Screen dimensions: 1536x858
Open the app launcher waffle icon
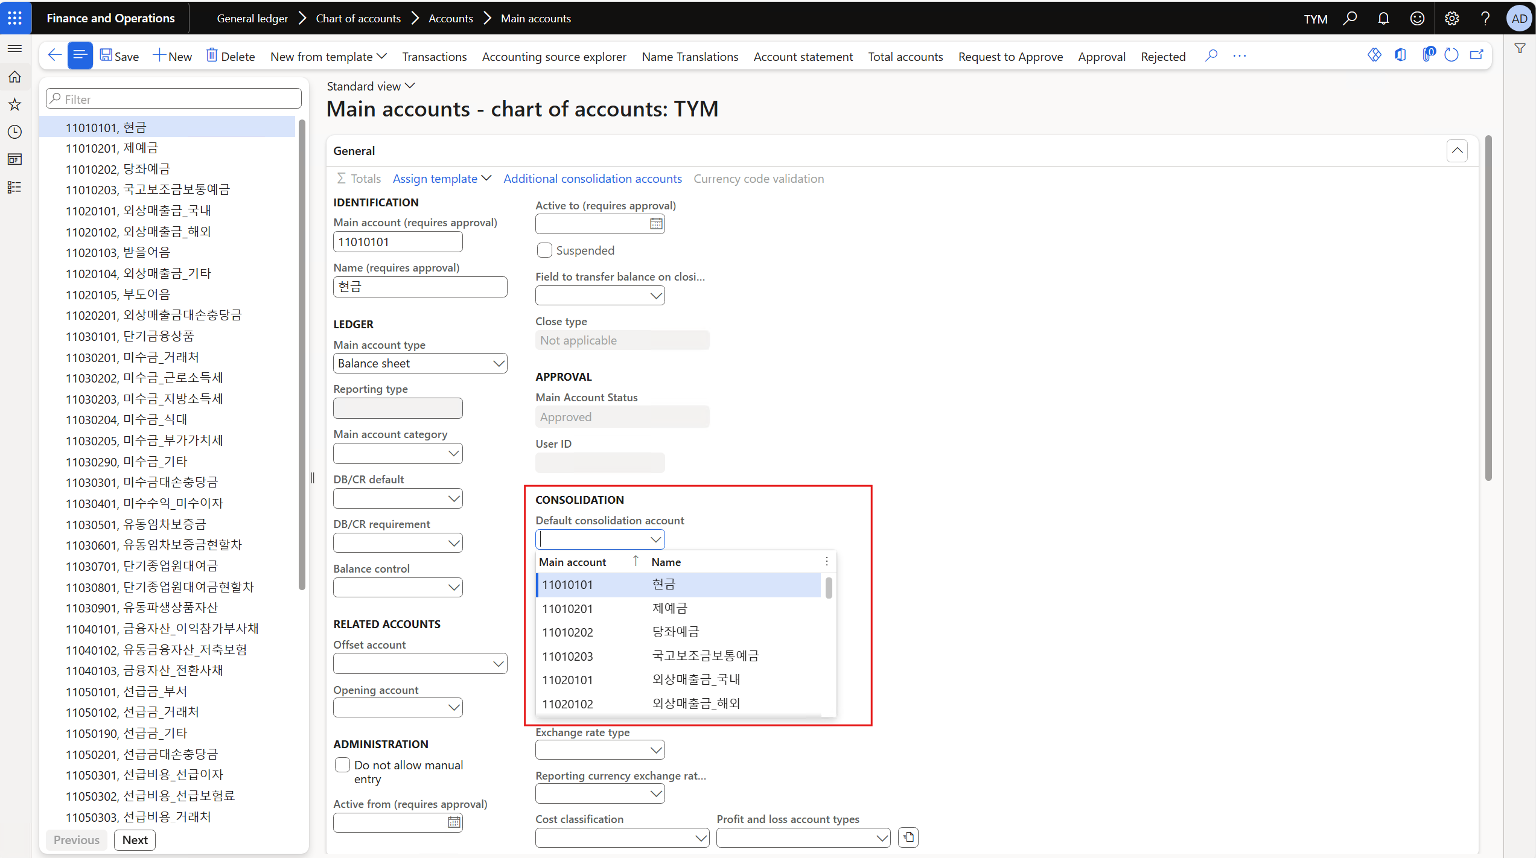[x=15, y=17]
